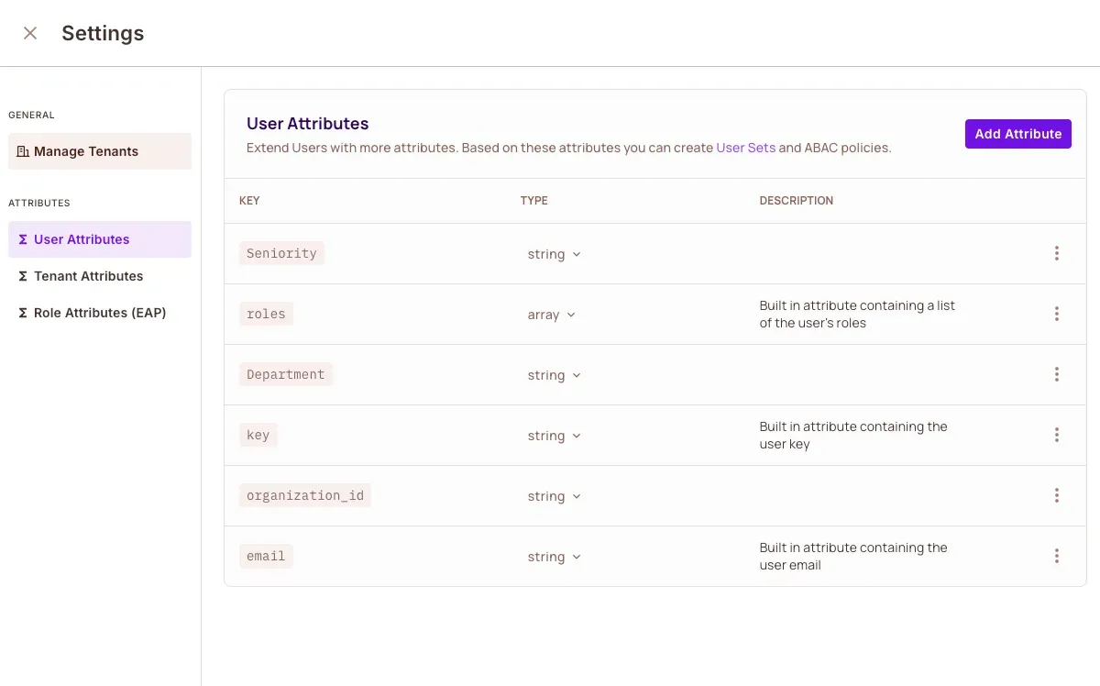Expand the roles array type dropdown
The width and height of the screenshot is (1100, 686).
551,315
